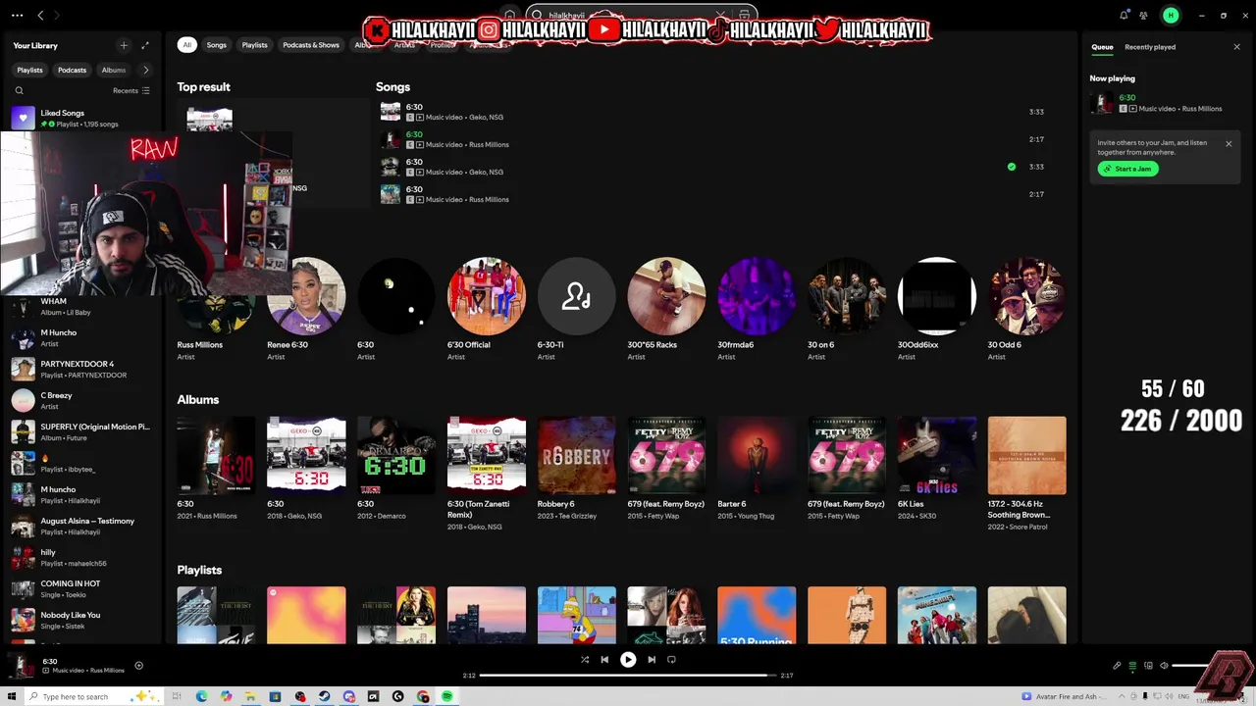Open the notifications bell icon
1256x706 pixels.
click(x=1124, y=16)
